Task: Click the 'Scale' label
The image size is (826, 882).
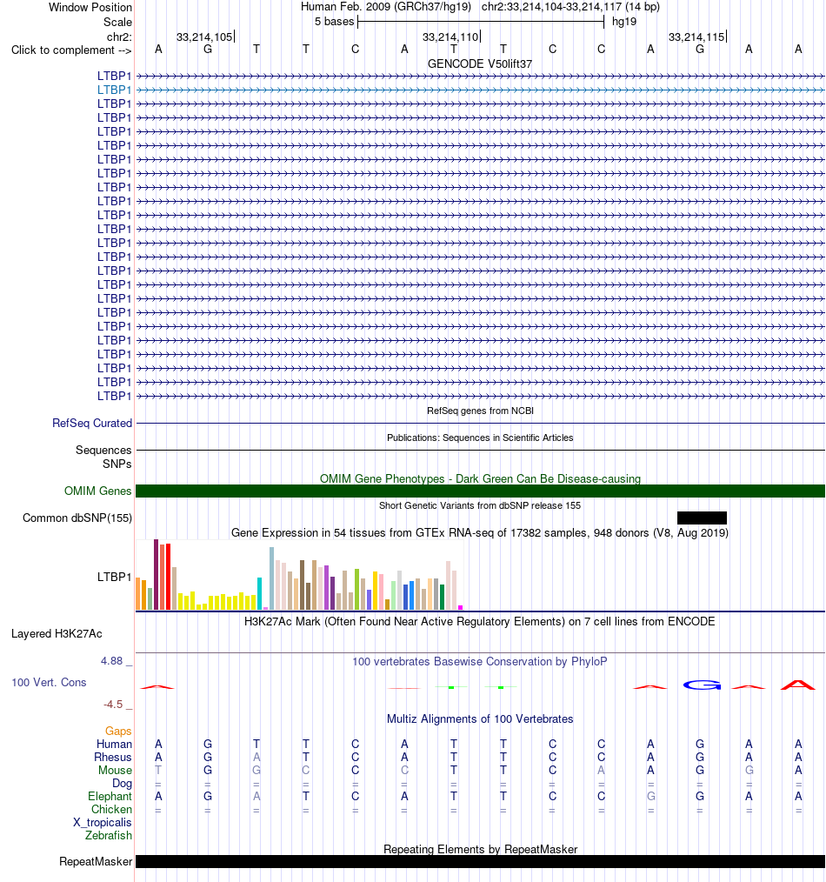Action: click(117, 22)
